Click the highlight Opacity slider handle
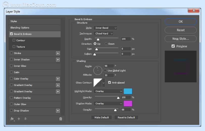205x131 pixels. (x=118, y=98)
